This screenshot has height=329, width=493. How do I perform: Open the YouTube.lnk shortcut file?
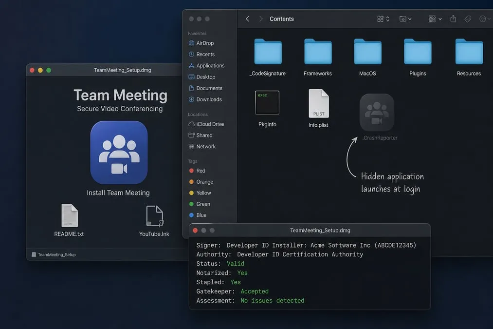pos(155,216)
